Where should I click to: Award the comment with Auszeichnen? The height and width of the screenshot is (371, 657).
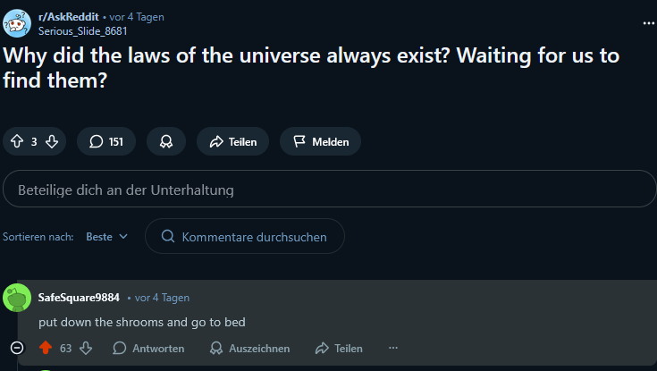tap(249, 348)
